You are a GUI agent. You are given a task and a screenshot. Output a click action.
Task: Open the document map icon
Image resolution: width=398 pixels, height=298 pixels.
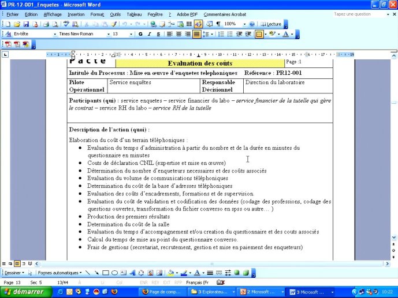point(210,24)
